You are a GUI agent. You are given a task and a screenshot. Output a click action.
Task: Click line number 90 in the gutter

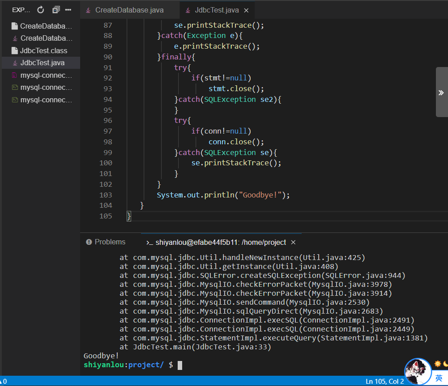108,57
